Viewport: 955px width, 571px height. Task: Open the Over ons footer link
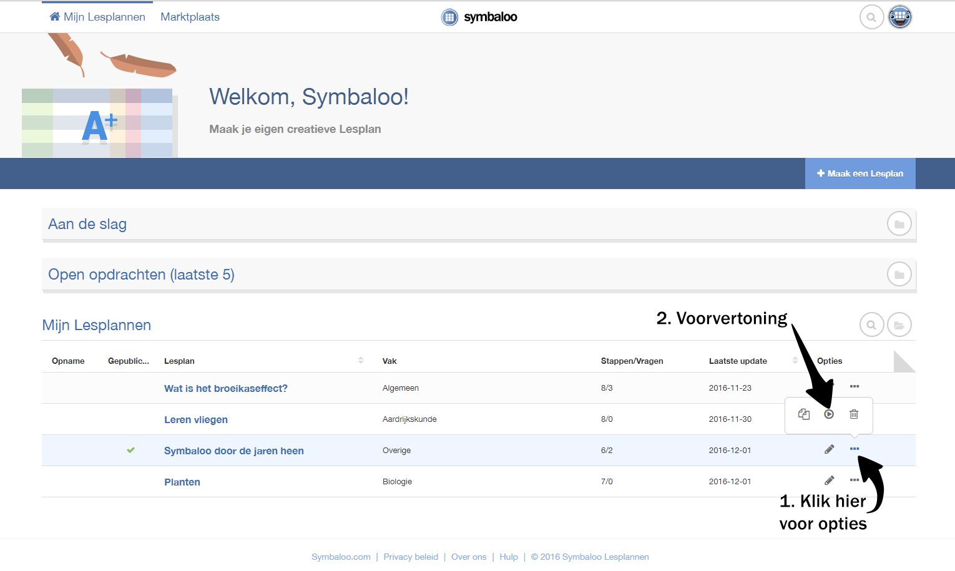point(469,557)
